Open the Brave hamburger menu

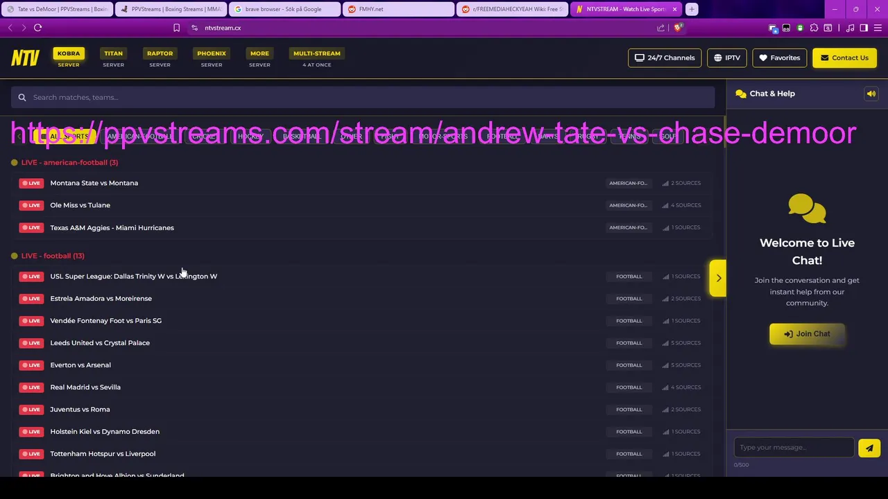[x=878, y=28]
